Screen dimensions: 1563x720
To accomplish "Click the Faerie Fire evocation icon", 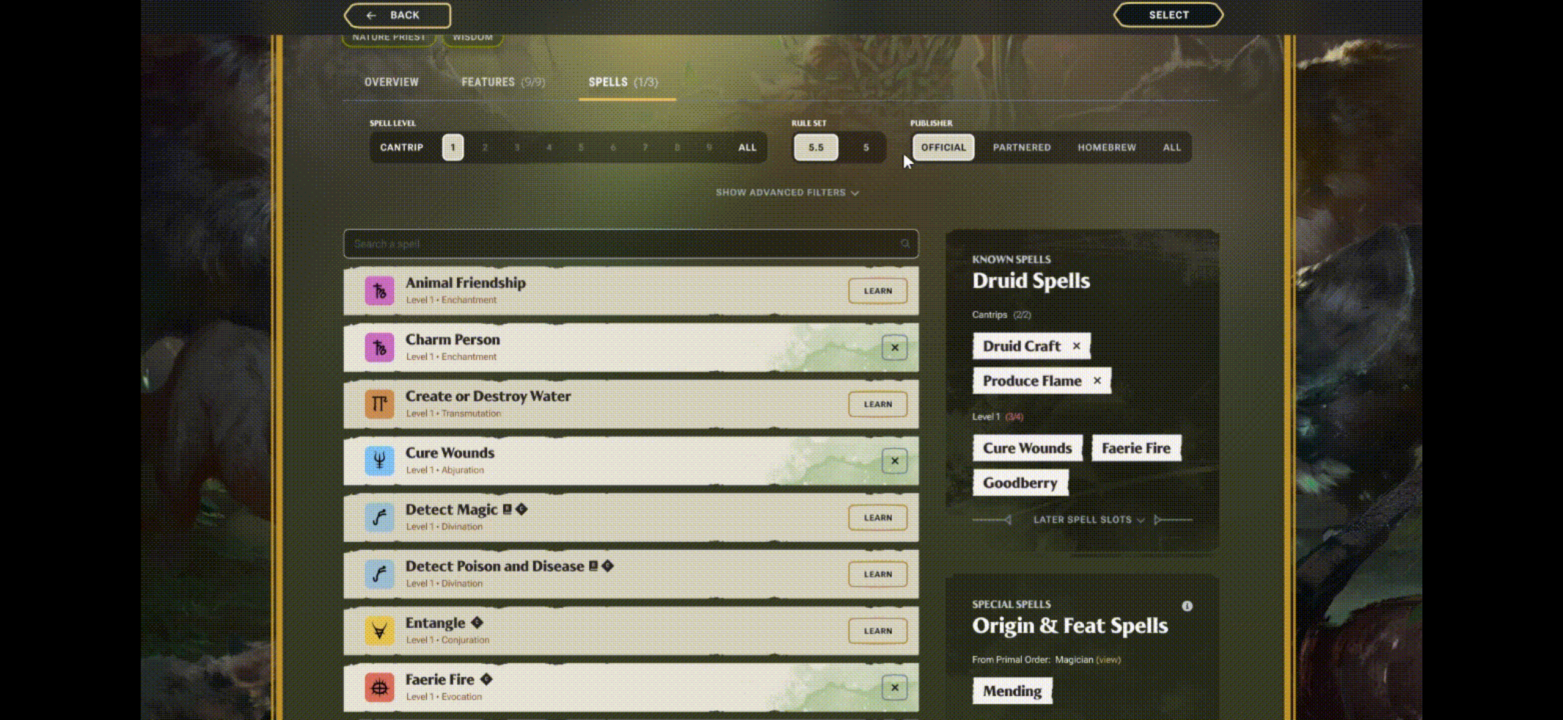I will point(379,688).
